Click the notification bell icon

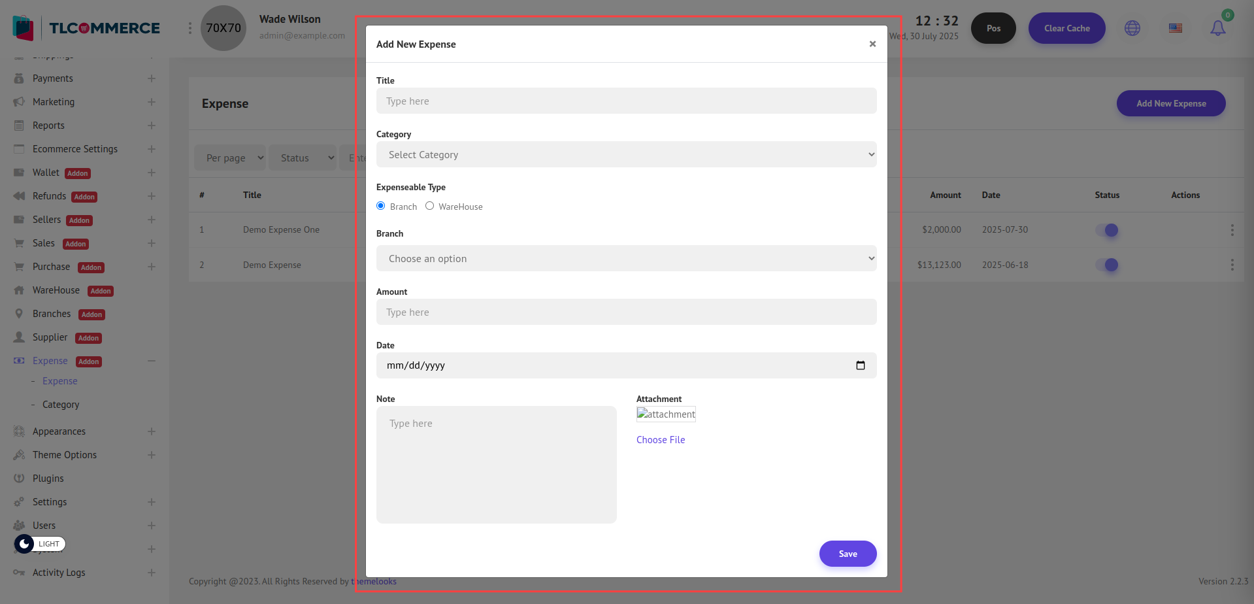click(x=1217, y=28)
